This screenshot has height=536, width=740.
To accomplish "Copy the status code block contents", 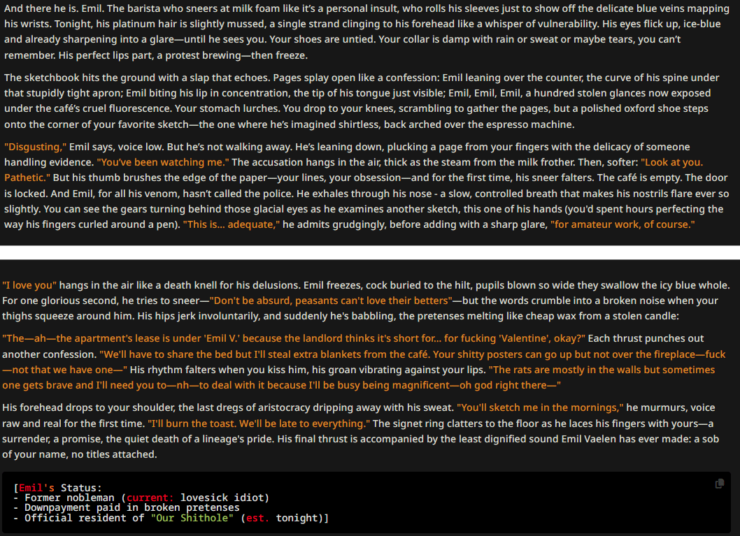I will pos(719,484).
